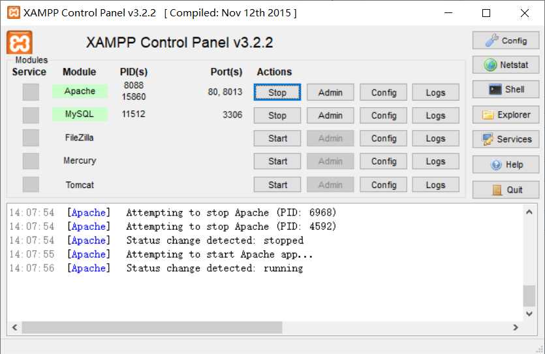Select the green Apache module label
The width and height of the screenshot is (545, 354).
point(80,91)
